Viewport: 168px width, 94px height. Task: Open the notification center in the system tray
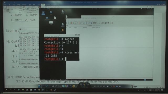(162, 90)
